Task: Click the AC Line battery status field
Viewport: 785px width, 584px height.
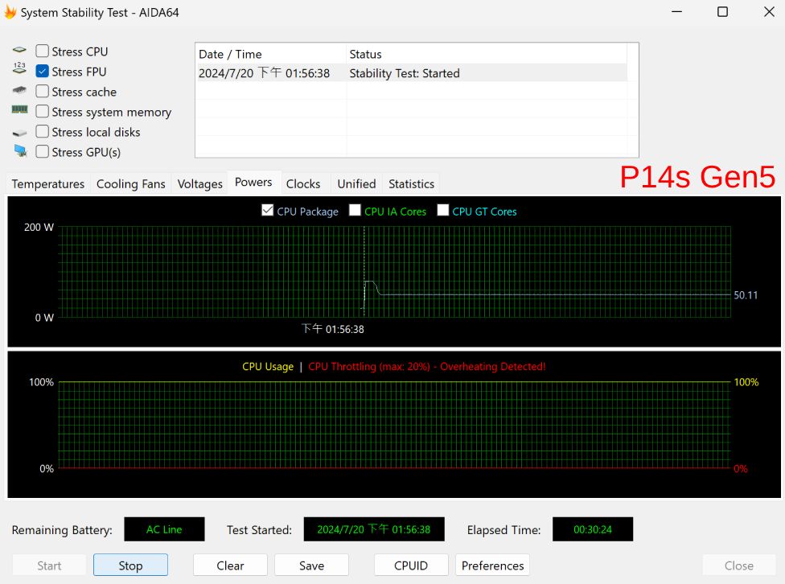Action: pos(164,529)
